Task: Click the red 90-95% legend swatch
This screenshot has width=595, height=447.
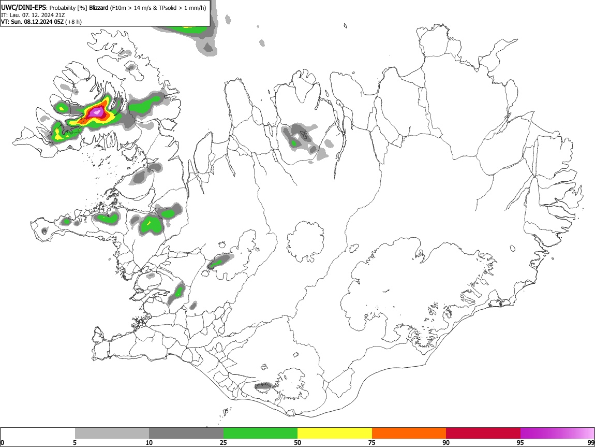Action: (483, 434)
